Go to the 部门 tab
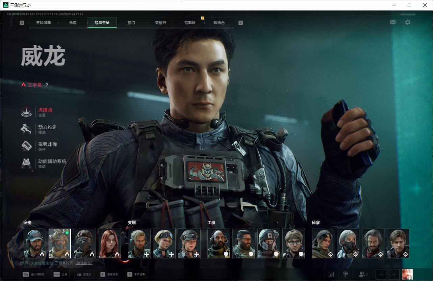Image resolution: width=433 pixels, height=281 pixels. pos(131,23)
